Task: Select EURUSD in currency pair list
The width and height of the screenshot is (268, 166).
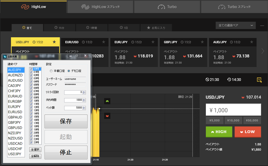Action: pos(16,112)
